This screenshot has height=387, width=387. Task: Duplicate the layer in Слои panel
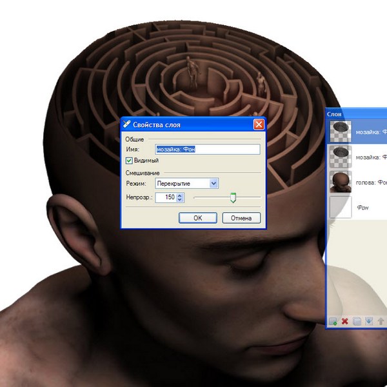click(357, 321)
